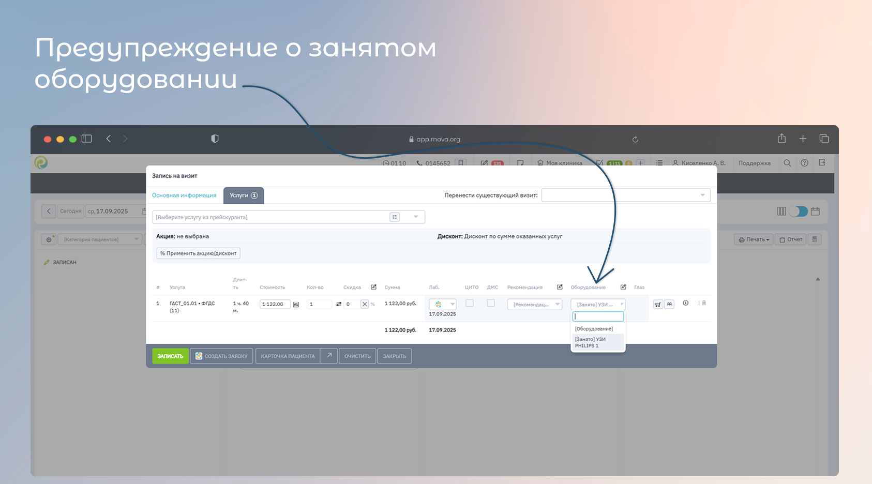The width and height of the screenshot is (872, 484).
Task: Enable the ЦИТО checkbox
Action: pyautogui.click(x=470, y=303)
